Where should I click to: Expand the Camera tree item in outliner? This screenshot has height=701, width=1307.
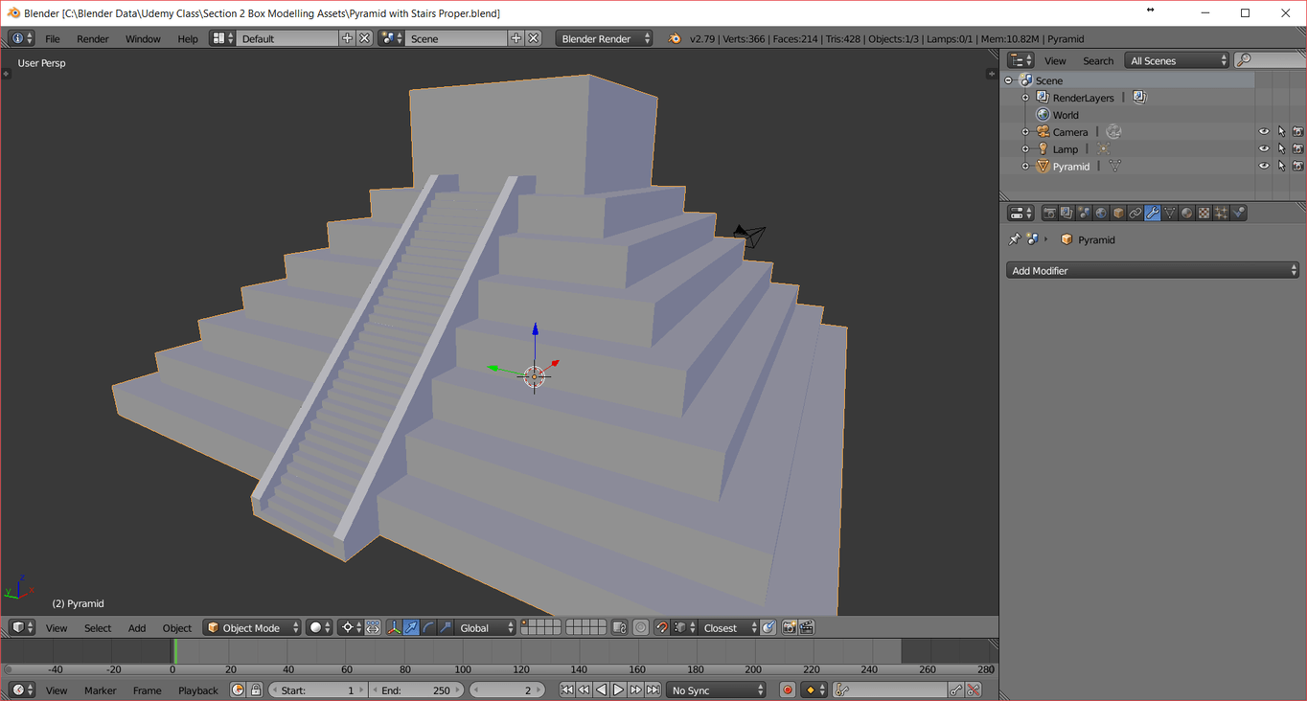1025,132
